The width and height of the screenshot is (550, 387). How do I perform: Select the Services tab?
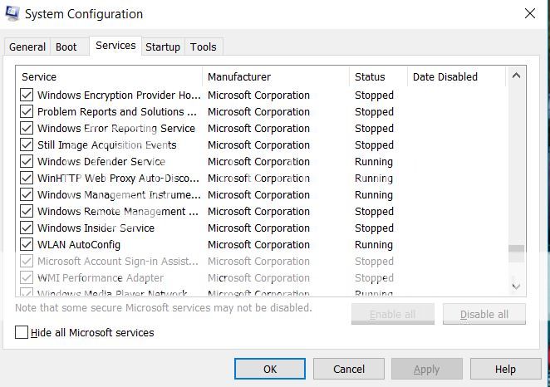coord(115,46)
